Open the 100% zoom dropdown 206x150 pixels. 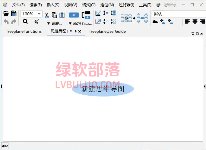coord(39,14)
